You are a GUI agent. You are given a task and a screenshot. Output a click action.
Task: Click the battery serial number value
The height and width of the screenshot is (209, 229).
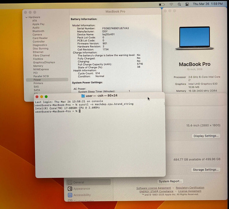(x=115, y=28)
